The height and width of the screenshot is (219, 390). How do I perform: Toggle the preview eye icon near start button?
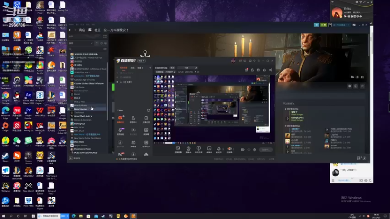pos(249,150)
